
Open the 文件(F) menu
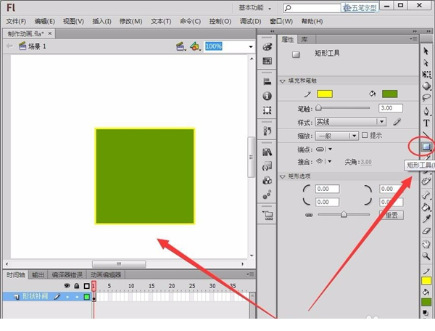click(x=16, y=21)
